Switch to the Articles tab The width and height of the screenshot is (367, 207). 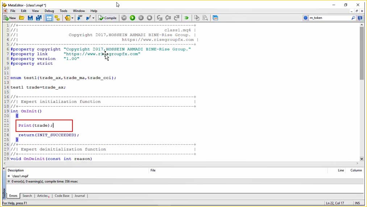pyautogui.click(x=43, y=196)
